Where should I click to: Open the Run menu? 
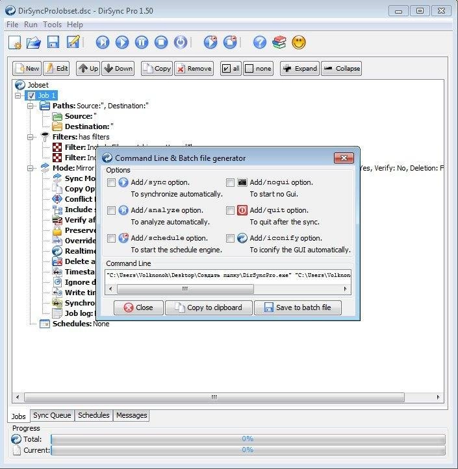pos(31,25)
